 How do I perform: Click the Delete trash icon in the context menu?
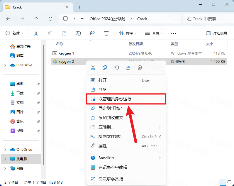[140, 68]
